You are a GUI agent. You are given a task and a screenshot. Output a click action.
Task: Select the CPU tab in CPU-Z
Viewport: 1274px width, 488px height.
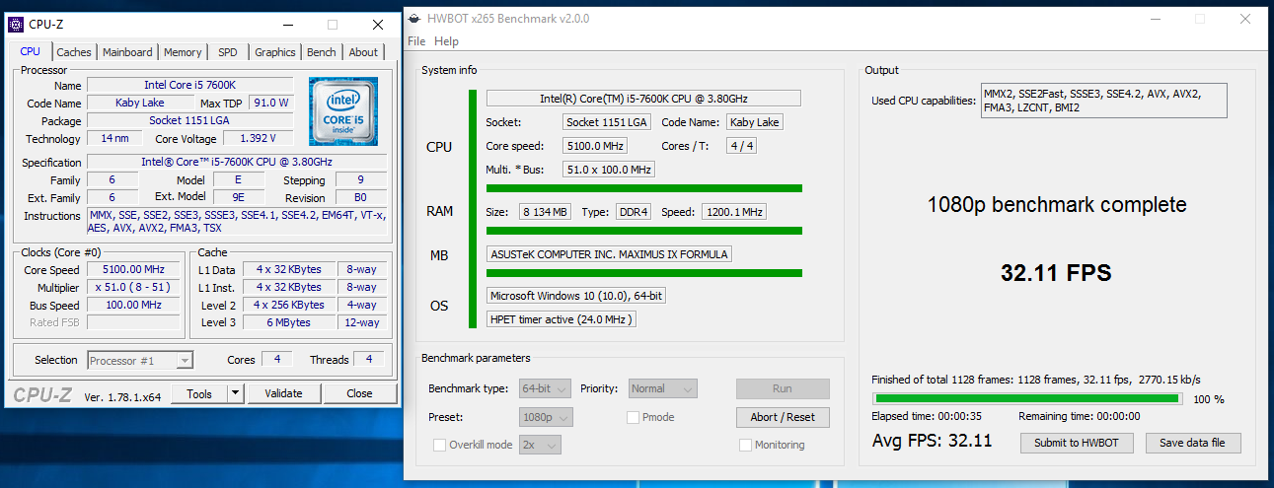[x=31, y=51]
